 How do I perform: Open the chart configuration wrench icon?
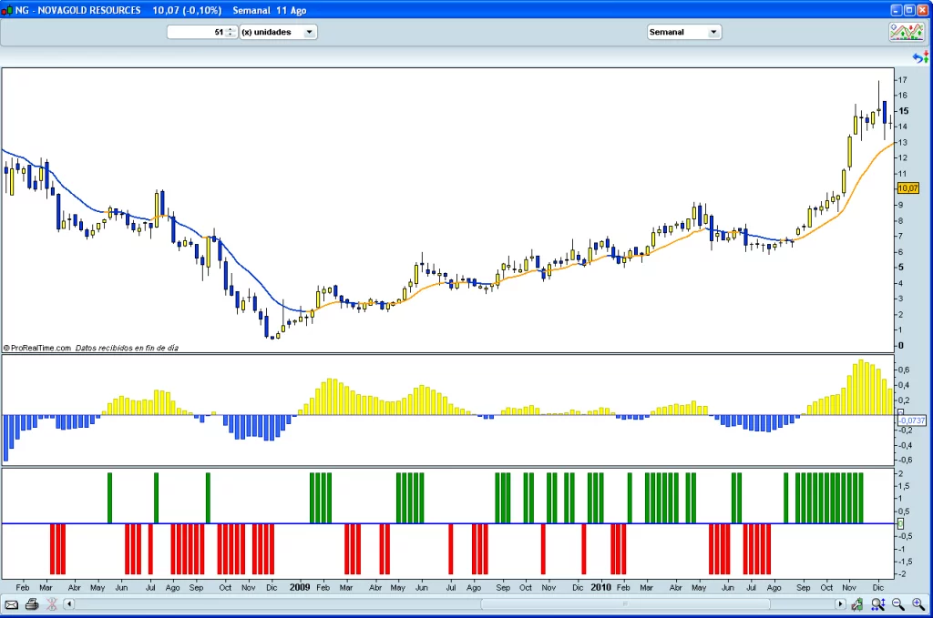857,603
